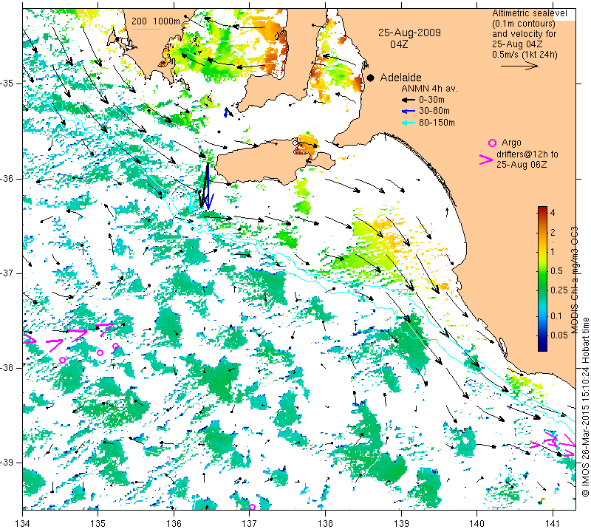Click the 'MODIS Chl-a mg/m3 OC3' colorbar title
This screenshot has width=591, height=532.
pyautogui.click(x=574, y=280)
